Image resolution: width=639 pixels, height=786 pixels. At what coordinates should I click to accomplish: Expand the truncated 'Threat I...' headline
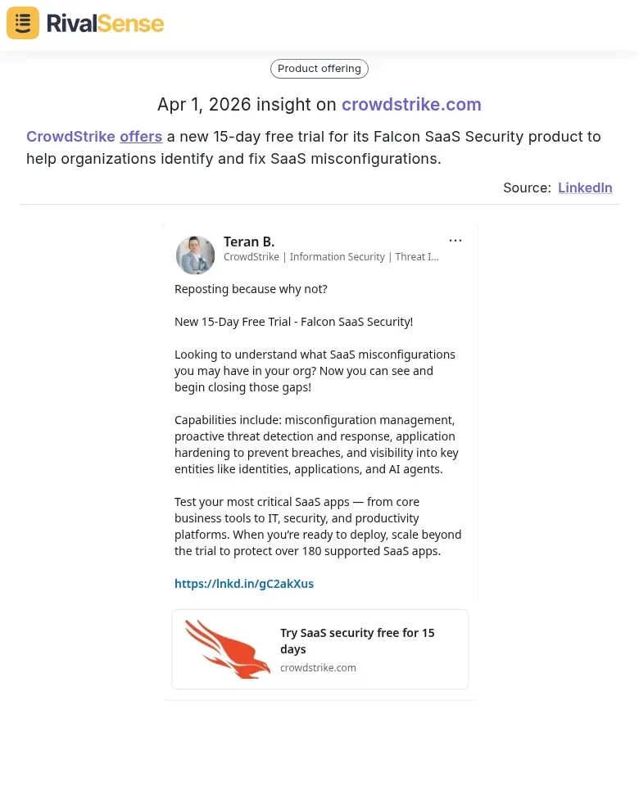point(417,256)
